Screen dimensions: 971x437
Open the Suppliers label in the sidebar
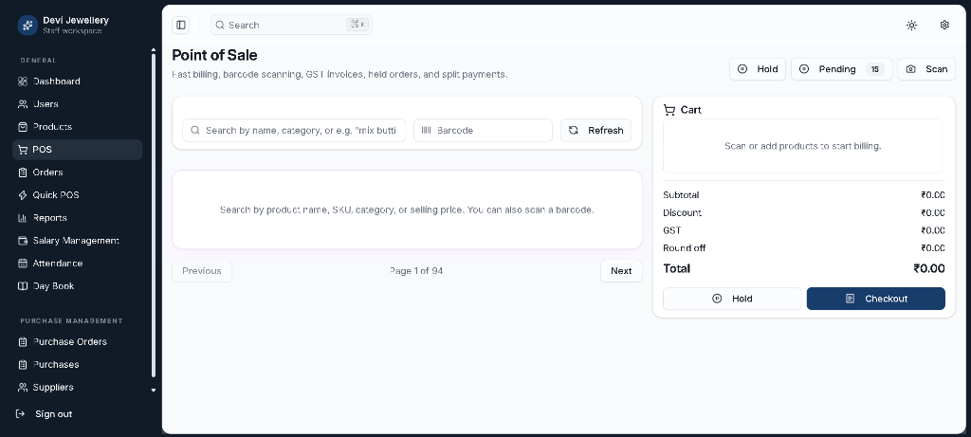[53, 388]
